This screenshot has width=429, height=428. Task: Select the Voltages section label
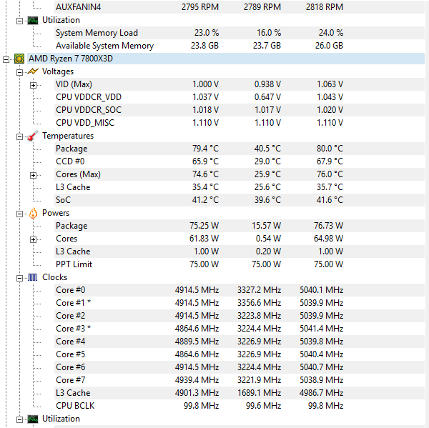[58, 71]
